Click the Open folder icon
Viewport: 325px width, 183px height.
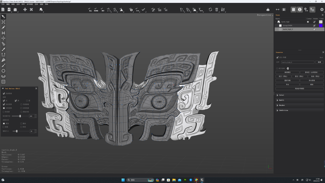pos(15,10)
